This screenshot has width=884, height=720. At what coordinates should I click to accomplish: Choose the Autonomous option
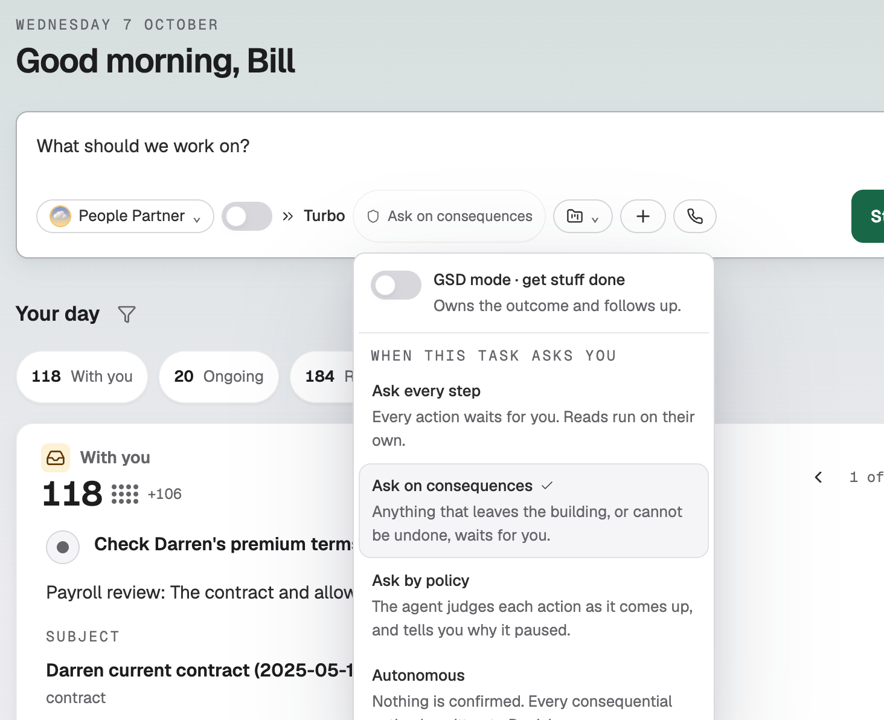click(533, 687)
